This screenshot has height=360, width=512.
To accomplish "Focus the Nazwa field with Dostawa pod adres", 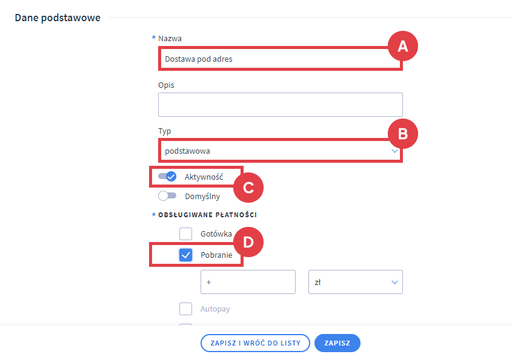I will pyautogui.click(x=273, y=59).
